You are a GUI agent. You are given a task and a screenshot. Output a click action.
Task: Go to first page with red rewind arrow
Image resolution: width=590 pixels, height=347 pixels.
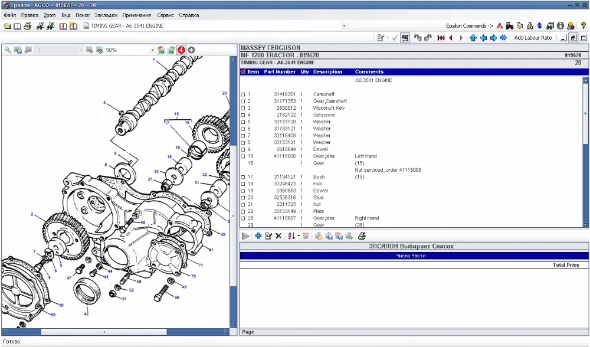[441, 38]
